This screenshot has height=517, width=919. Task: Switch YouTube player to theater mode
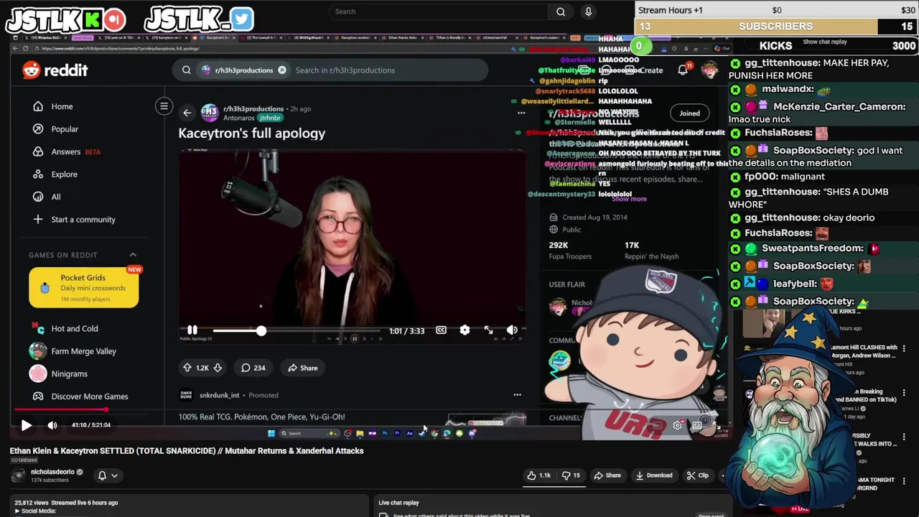(696, 425)
